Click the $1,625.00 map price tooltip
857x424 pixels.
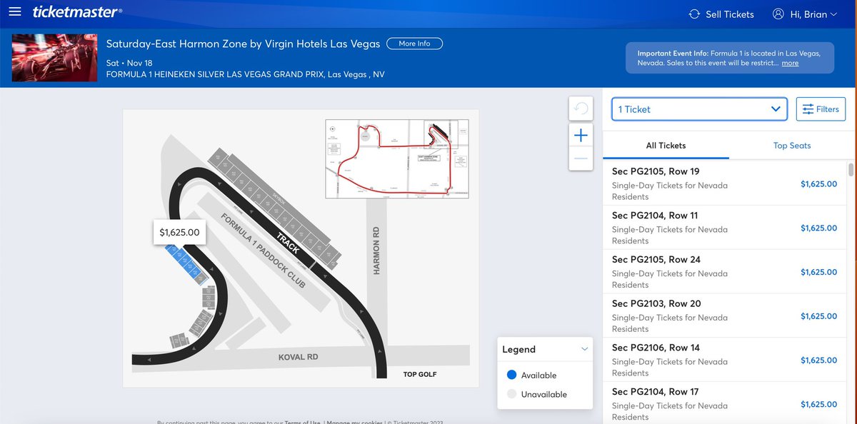coord(180,232)
